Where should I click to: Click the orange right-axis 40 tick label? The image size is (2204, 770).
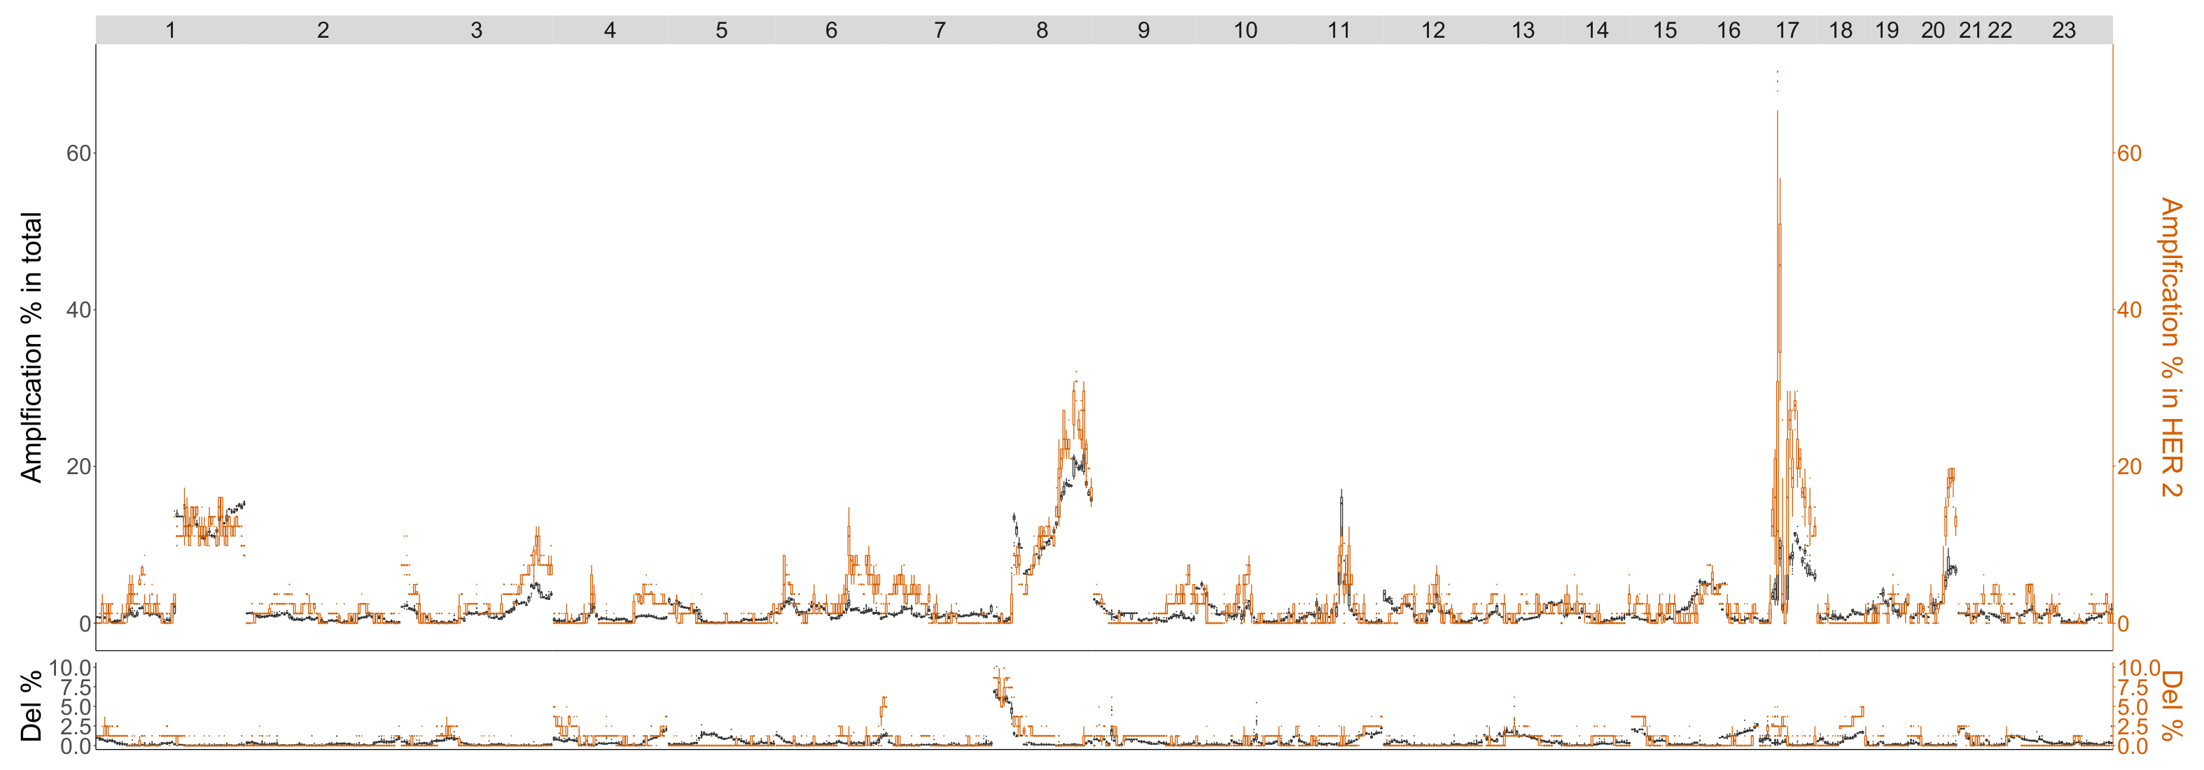point(2128,311)
